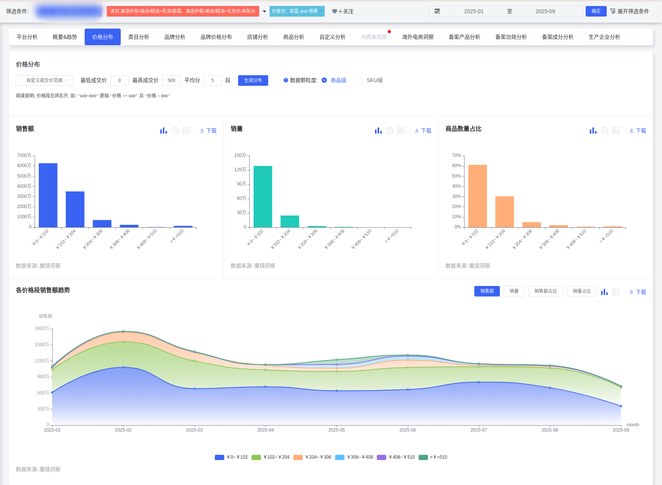The height and width of the screenshot is (485, 662).
Task: Toggle 销售额占比 trend view
Action: point(545,291)
